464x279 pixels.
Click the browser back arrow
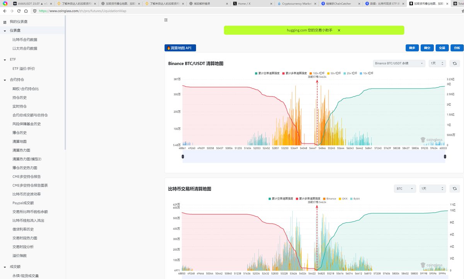tap(5, 11)
